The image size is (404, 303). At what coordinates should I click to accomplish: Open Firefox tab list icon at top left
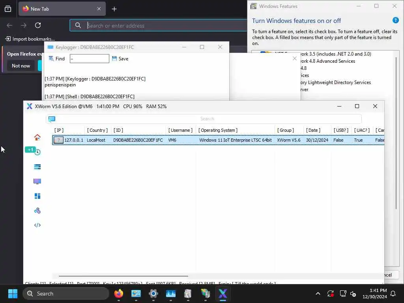[8, 9]
